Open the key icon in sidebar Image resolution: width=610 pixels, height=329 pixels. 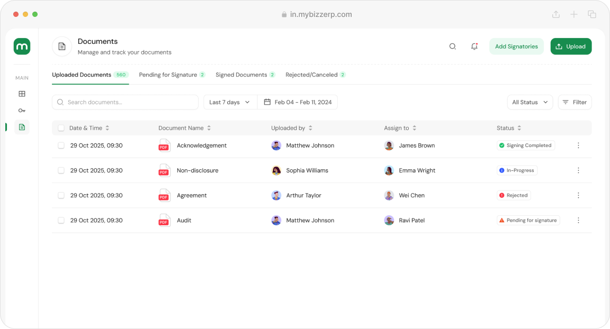point(22,111)
